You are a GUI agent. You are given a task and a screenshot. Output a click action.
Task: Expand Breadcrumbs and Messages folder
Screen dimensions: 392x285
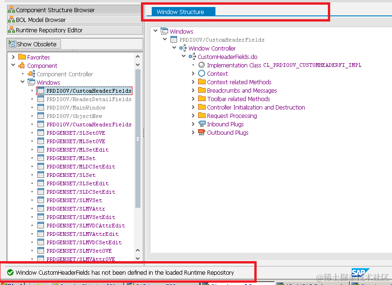tap(193, 90)
